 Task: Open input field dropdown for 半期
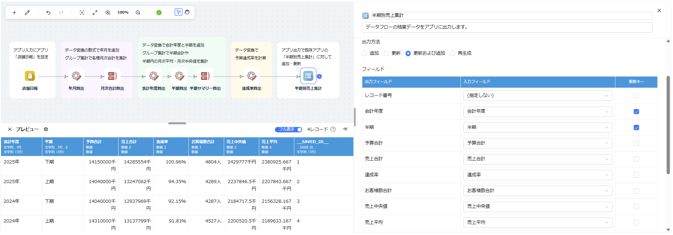[x=538, y=127]
